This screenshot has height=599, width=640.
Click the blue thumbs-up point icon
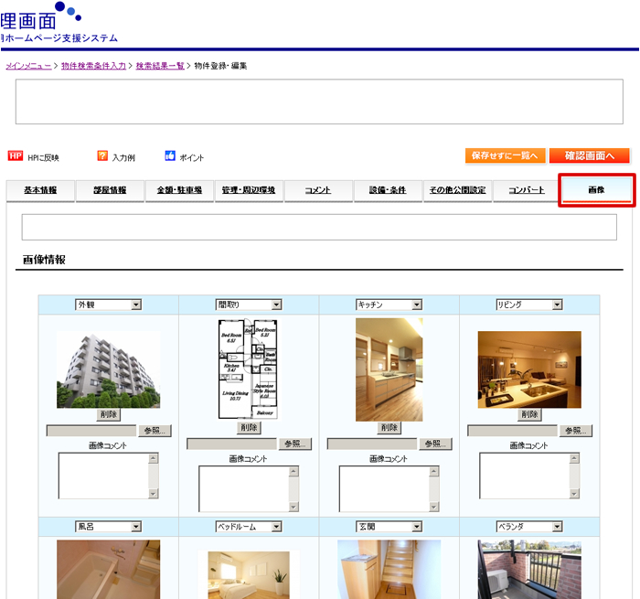coord(170,156)
